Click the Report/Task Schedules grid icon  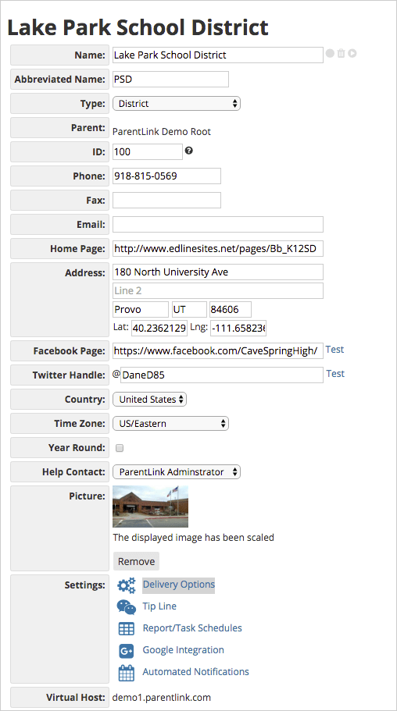point(127,628)
